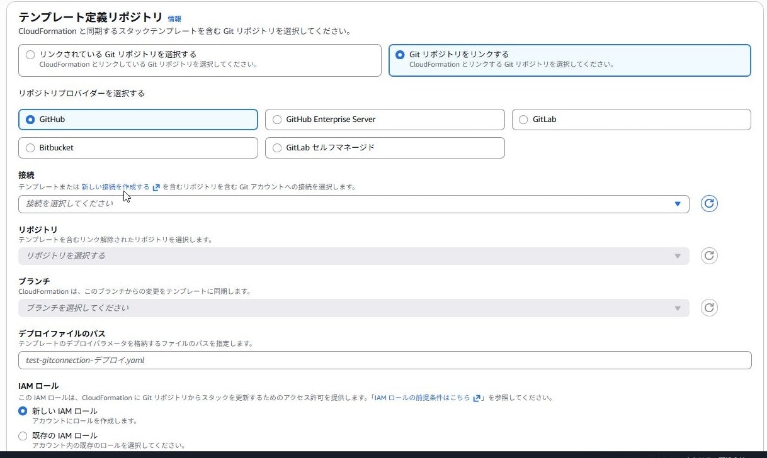This screenshot has width=767, height=458.
Task: Click the テンプレート定義リポジトリ heading
Action: (x=91, y=18)
